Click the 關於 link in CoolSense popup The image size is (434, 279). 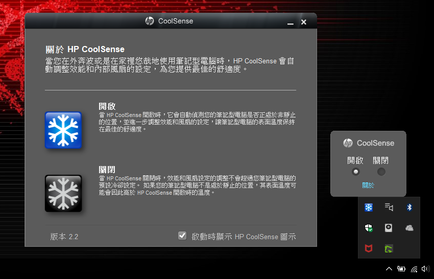[x=368, y=185]
